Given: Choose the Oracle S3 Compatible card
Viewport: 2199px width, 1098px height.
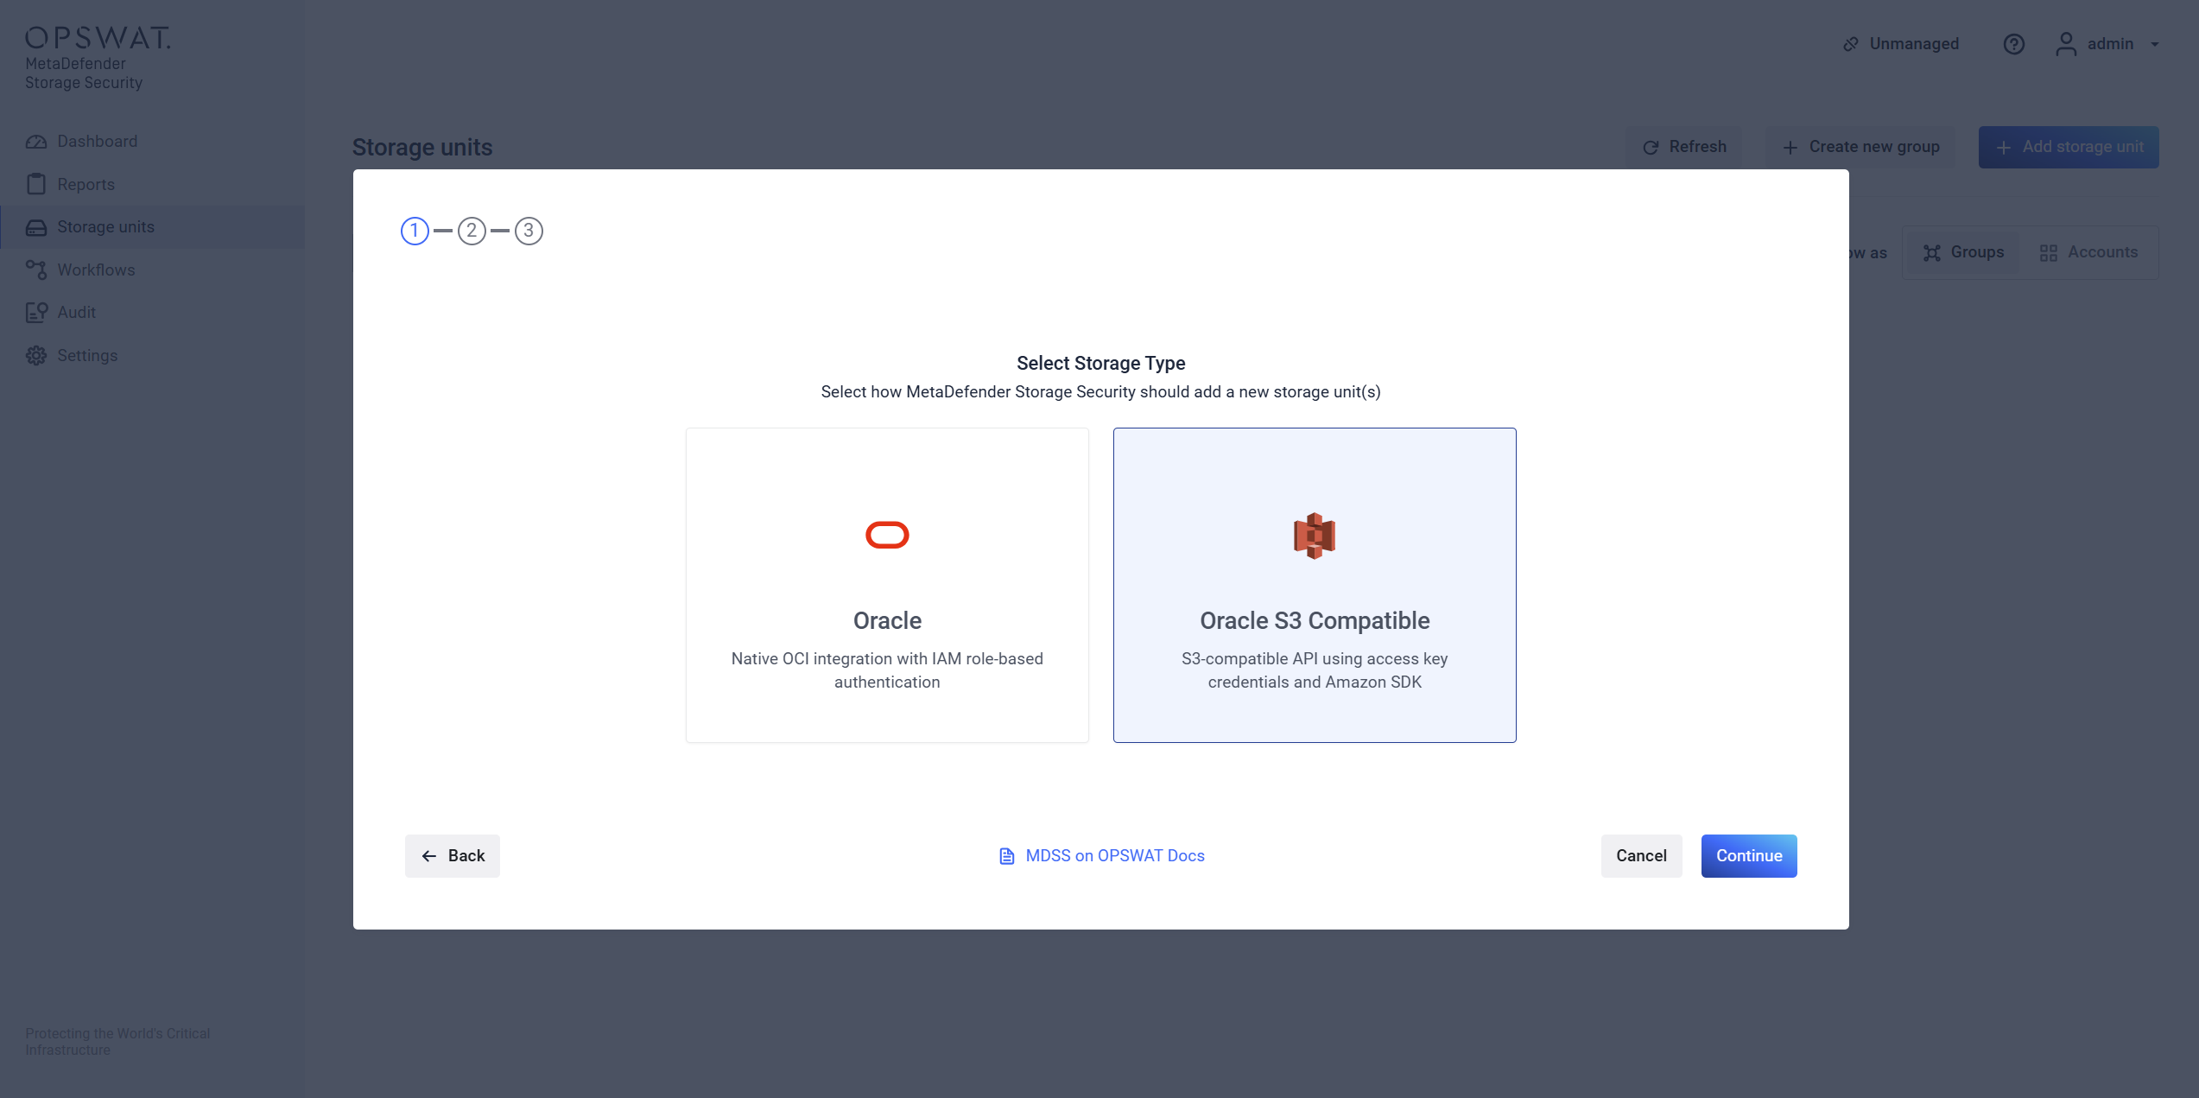Looking at the screenshot, I should 1314,585.
